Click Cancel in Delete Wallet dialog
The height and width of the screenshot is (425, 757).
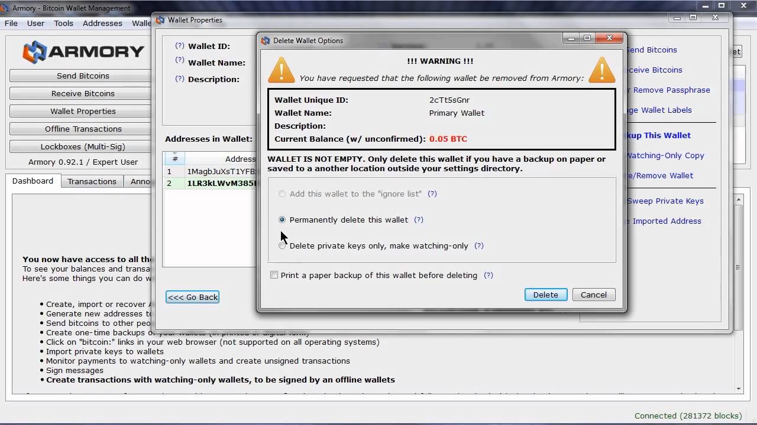(x=594, y=295)
